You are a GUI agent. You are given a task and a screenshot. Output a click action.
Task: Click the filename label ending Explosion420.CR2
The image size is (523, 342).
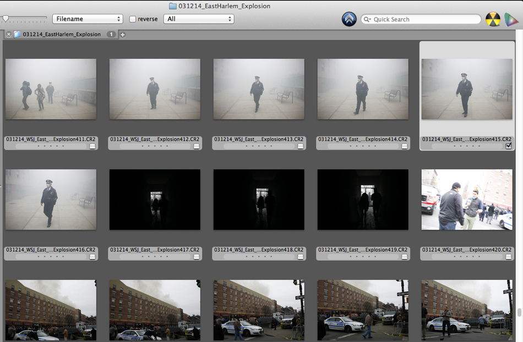point(467,250)
